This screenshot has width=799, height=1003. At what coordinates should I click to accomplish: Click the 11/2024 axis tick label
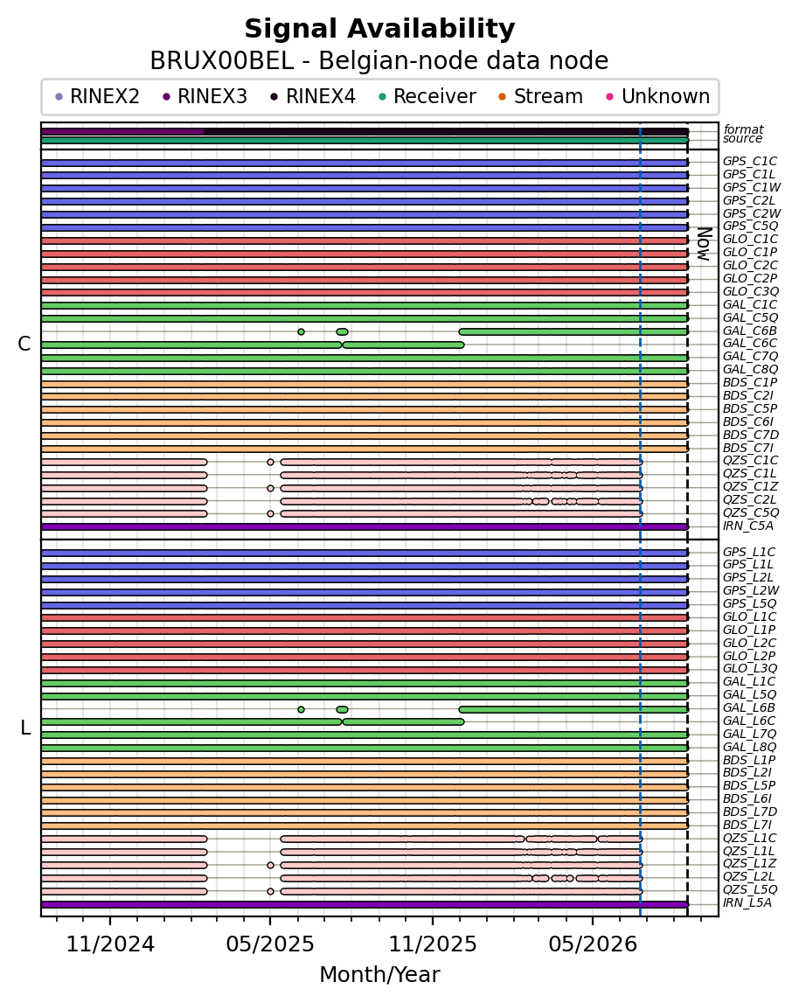(x=111, y=944)
